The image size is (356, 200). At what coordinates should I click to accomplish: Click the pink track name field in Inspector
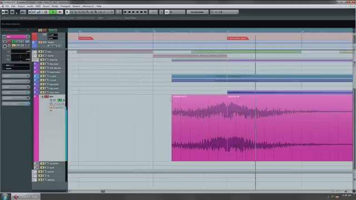(x=16, y=37)
